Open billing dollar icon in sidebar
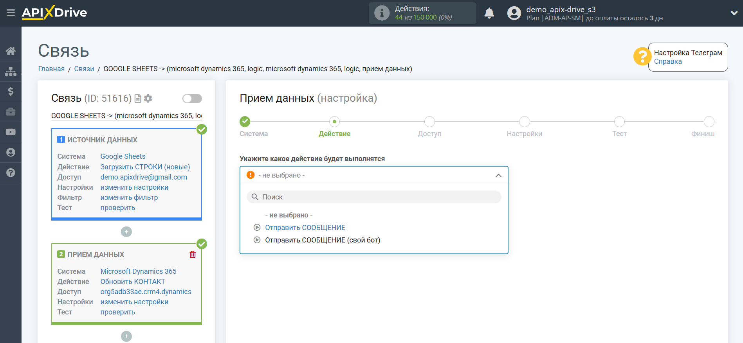 tap(11, 92)
